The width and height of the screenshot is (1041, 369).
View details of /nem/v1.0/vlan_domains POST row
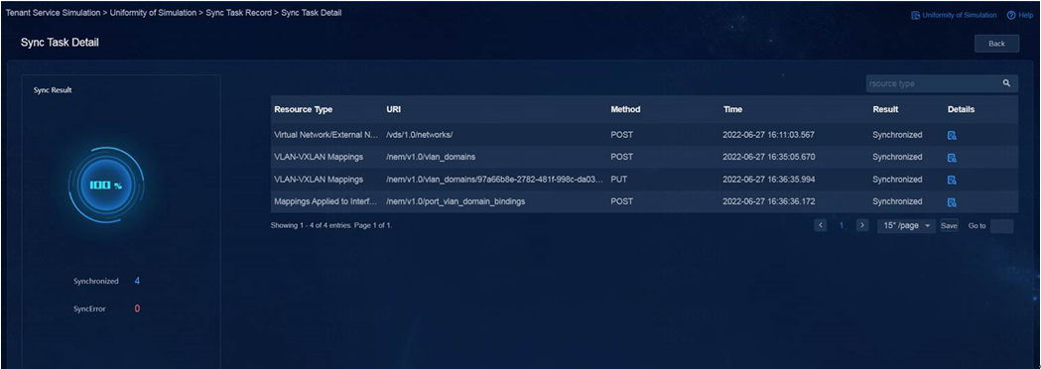(952, 158)
